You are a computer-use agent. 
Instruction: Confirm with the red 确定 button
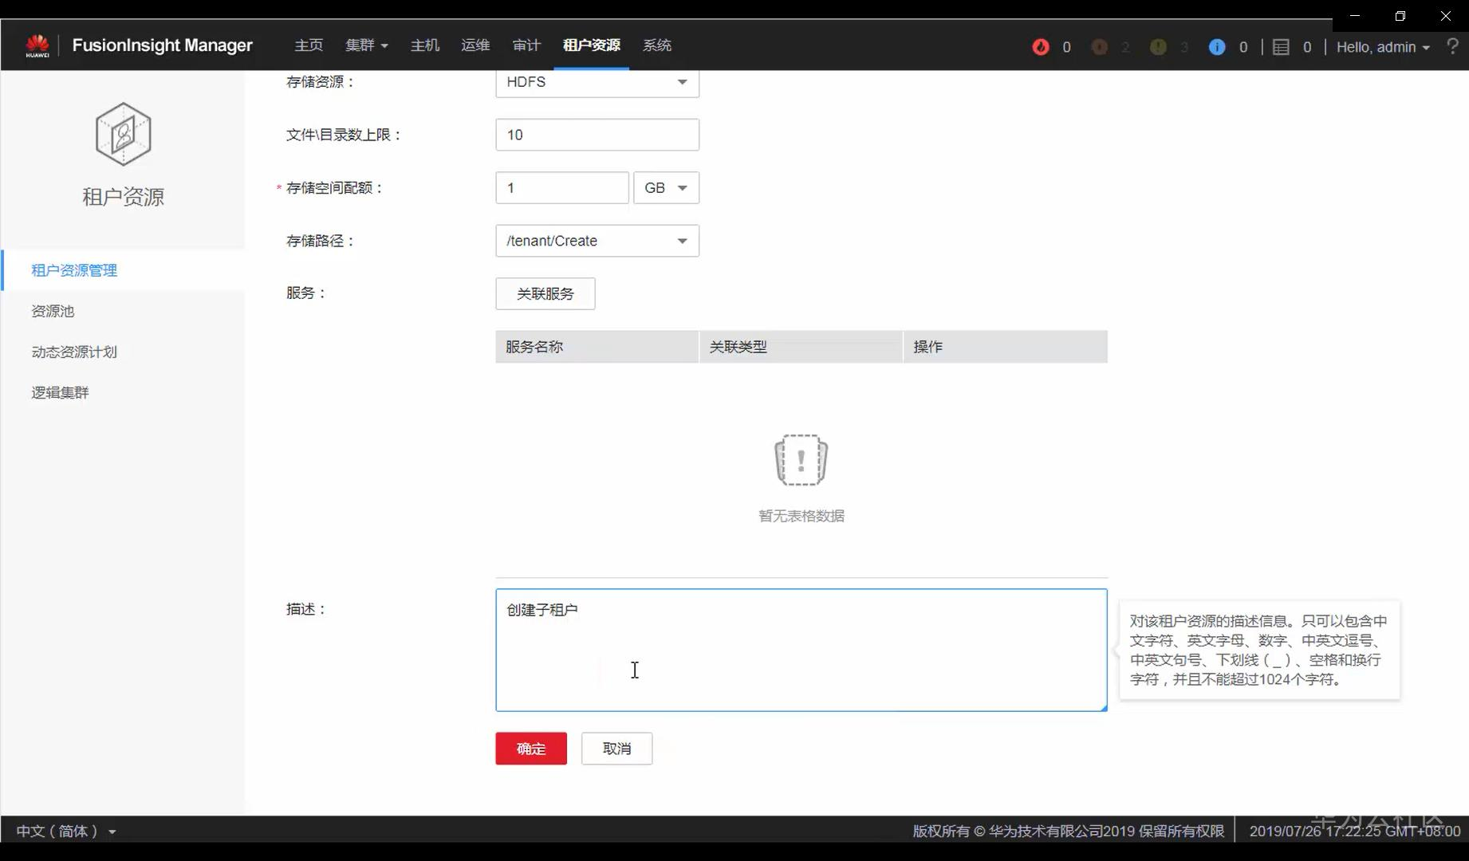[x=531, y=749]
